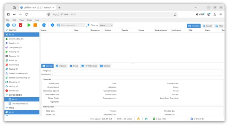Click the flame connection status icon
The height and width of the screenshot is (126, 229).
(x=138, y=119)
